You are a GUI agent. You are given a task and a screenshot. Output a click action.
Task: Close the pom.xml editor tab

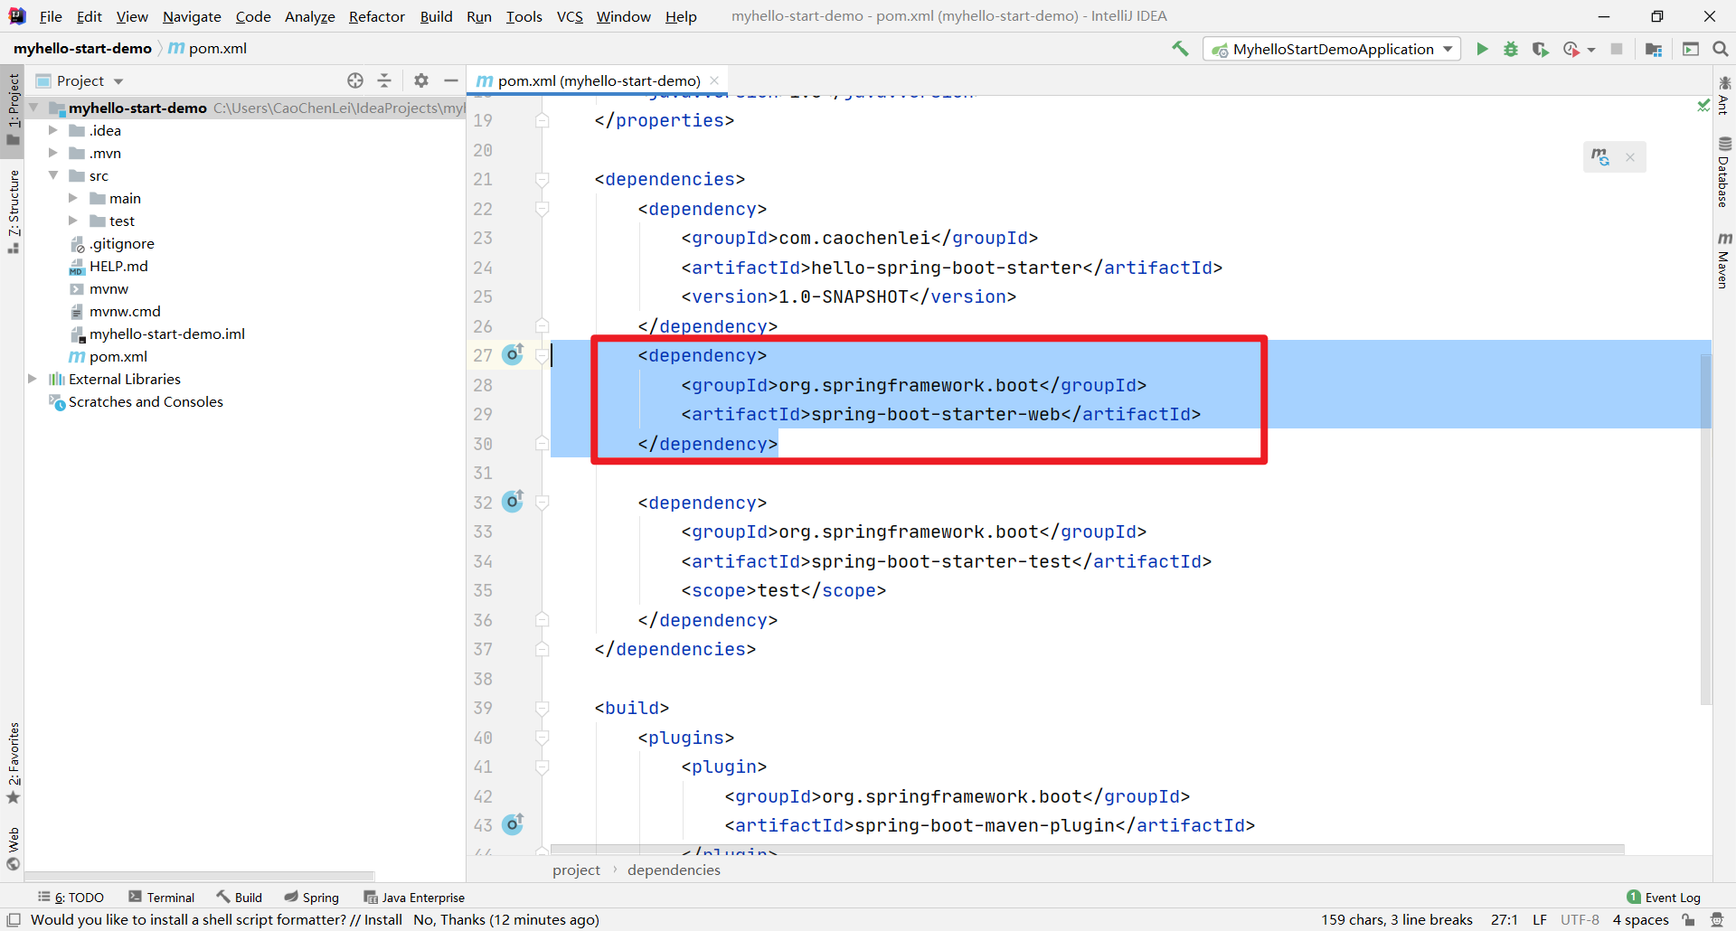[714, 80]
